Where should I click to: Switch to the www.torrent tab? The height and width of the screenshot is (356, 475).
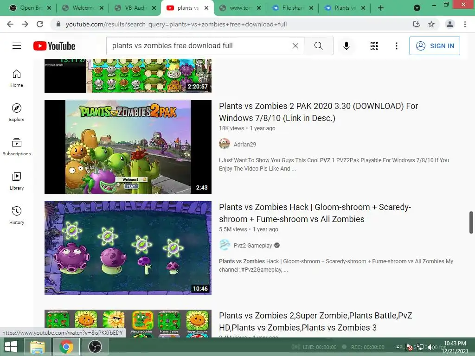click(x=239, y=8)
